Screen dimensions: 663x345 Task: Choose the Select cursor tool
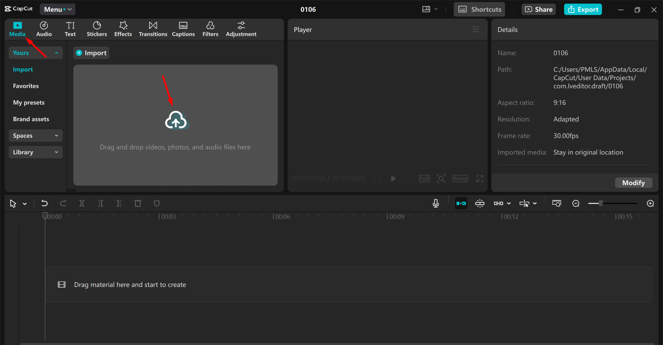(x=13, y=204)
